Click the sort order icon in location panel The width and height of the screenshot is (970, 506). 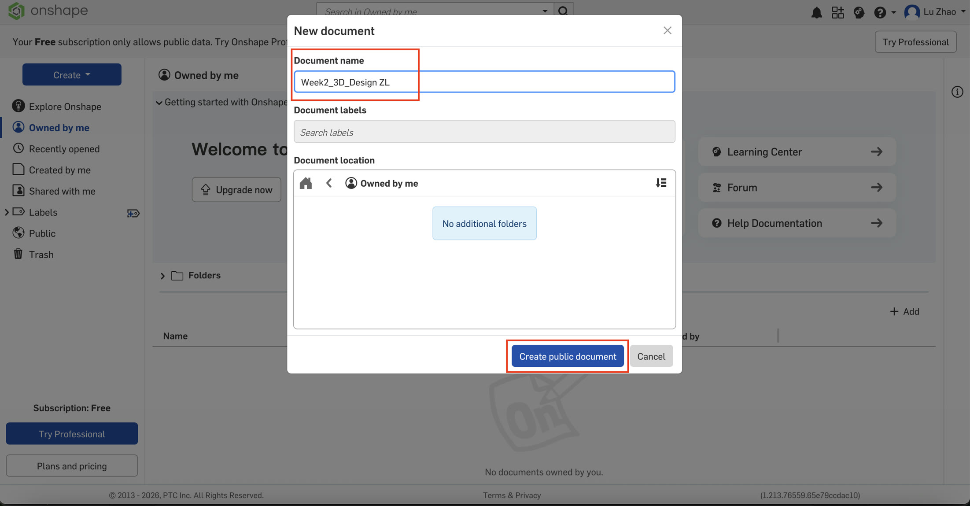pyautogui.click(x=661, y=183)
